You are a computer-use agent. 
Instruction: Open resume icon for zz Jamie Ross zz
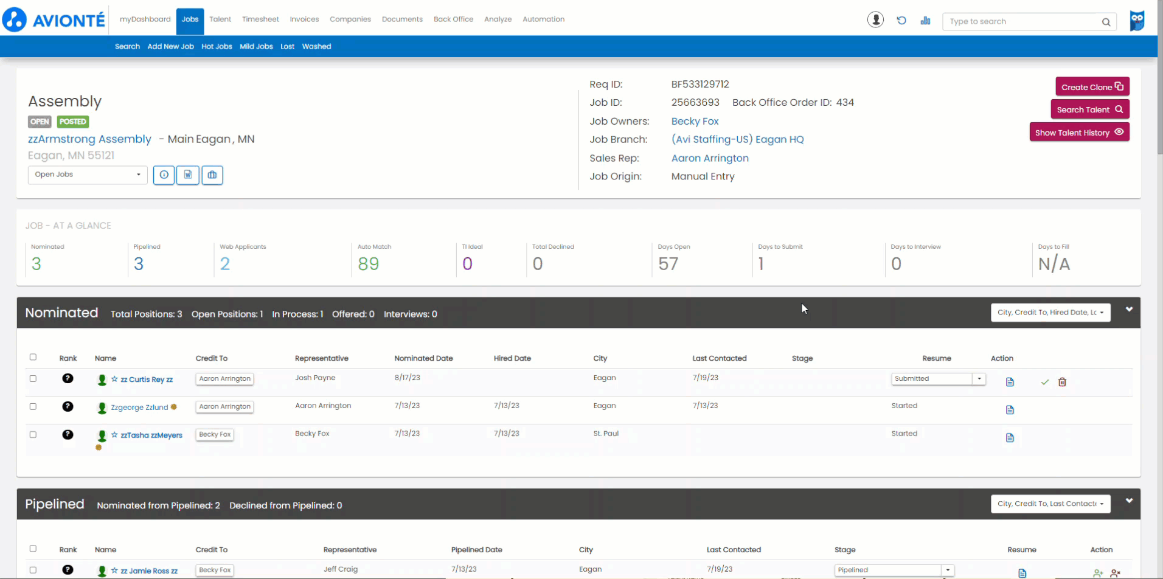click(x=1022, y=573)
